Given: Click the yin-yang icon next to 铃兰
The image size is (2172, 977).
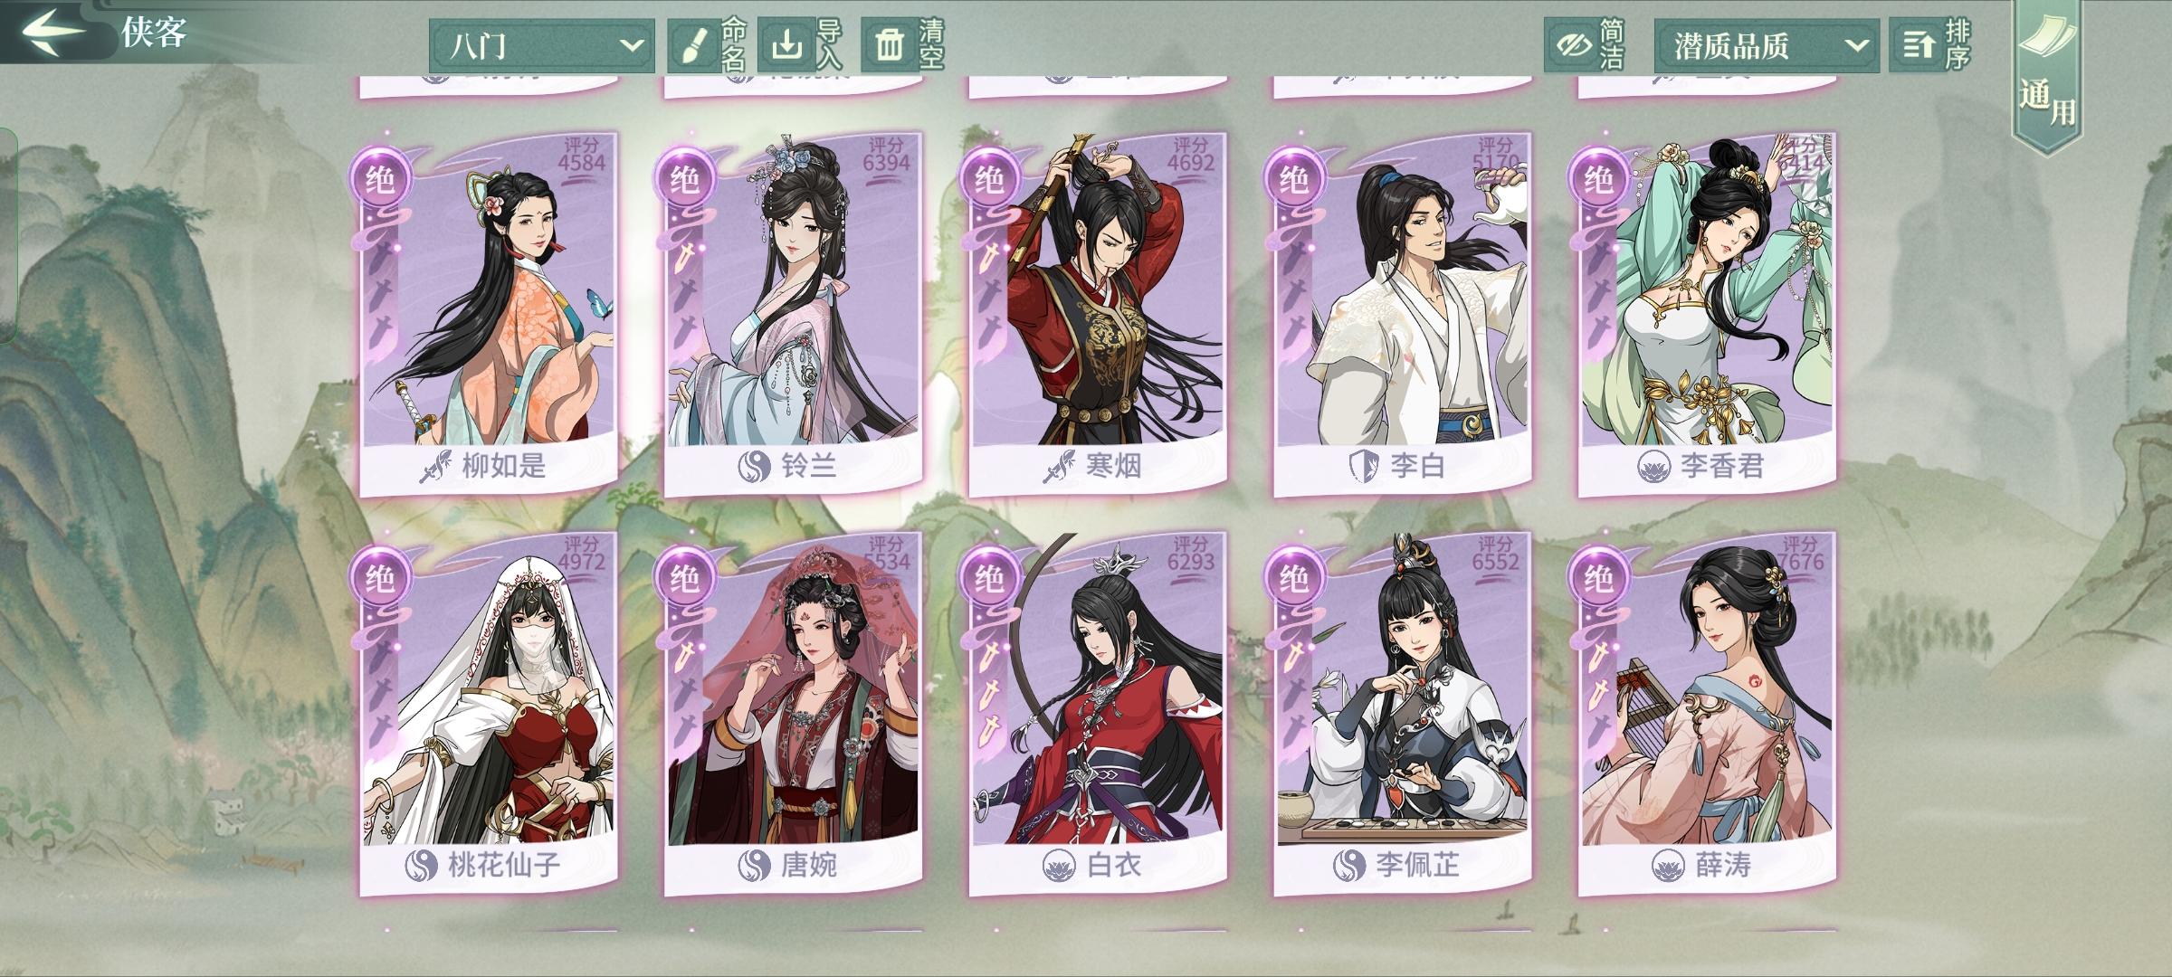Looking at the screenshot, I should pos(753,467).
